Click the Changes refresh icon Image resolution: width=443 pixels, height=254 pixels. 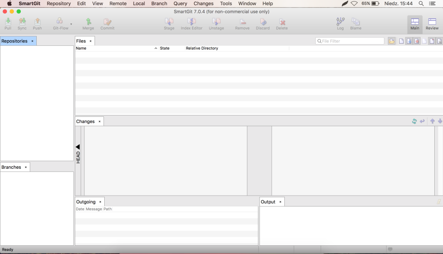coord(414,121)
